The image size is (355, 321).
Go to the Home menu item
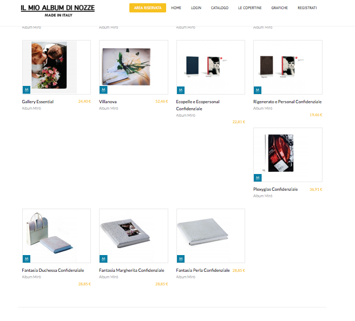point(176,8)
